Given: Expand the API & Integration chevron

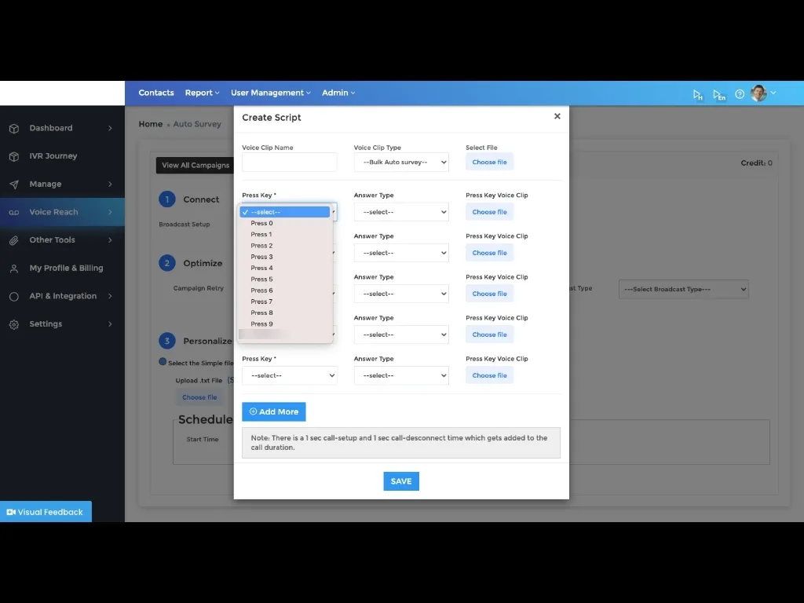Looking at the screenshot, I should [x=110, y=296].
